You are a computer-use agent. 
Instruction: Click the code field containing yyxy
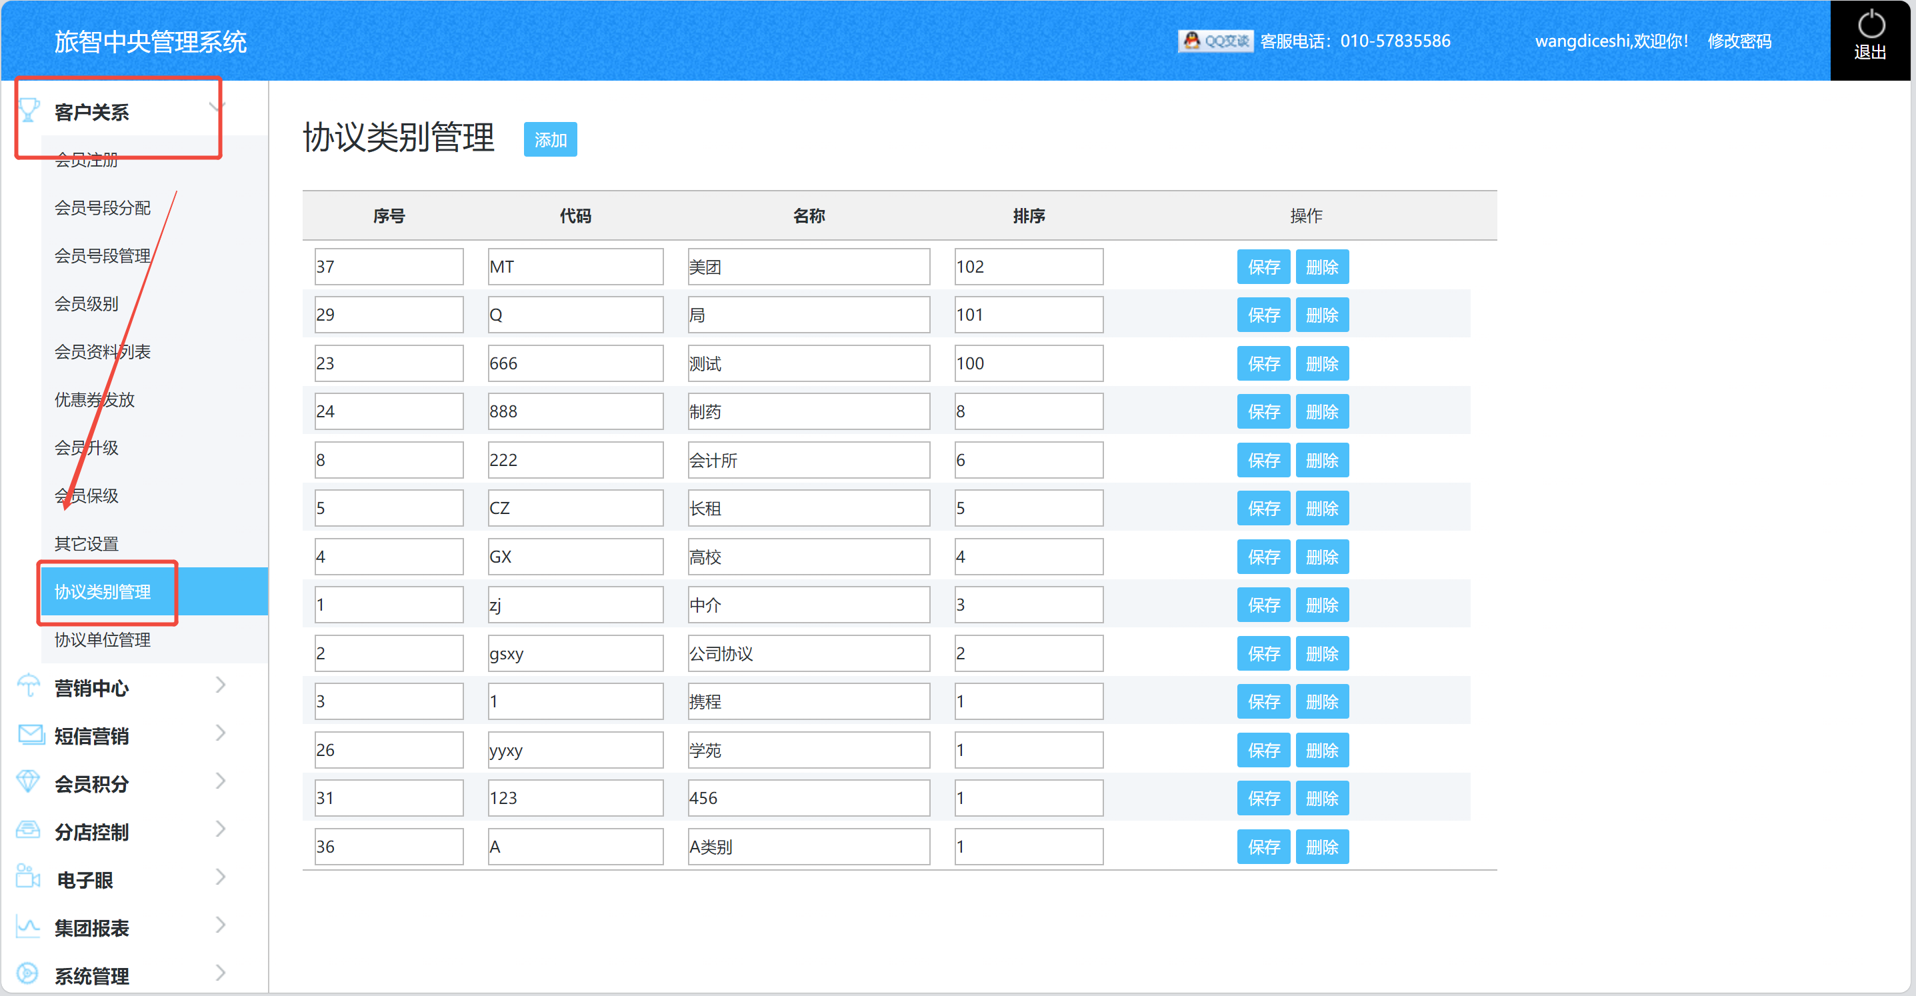575,751
